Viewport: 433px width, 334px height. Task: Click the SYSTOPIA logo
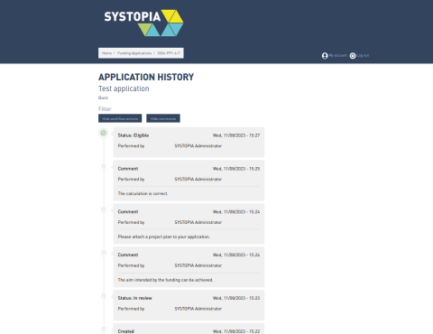tap(143, 23)
